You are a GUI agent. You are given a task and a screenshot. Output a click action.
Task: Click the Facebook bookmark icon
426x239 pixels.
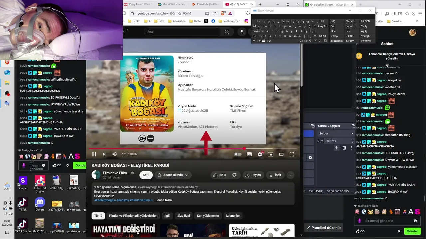pyautogui.click(x=213, y=21)
